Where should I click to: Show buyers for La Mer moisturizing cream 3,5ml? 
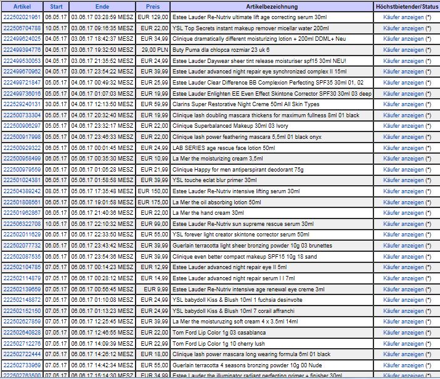(403, 159)
